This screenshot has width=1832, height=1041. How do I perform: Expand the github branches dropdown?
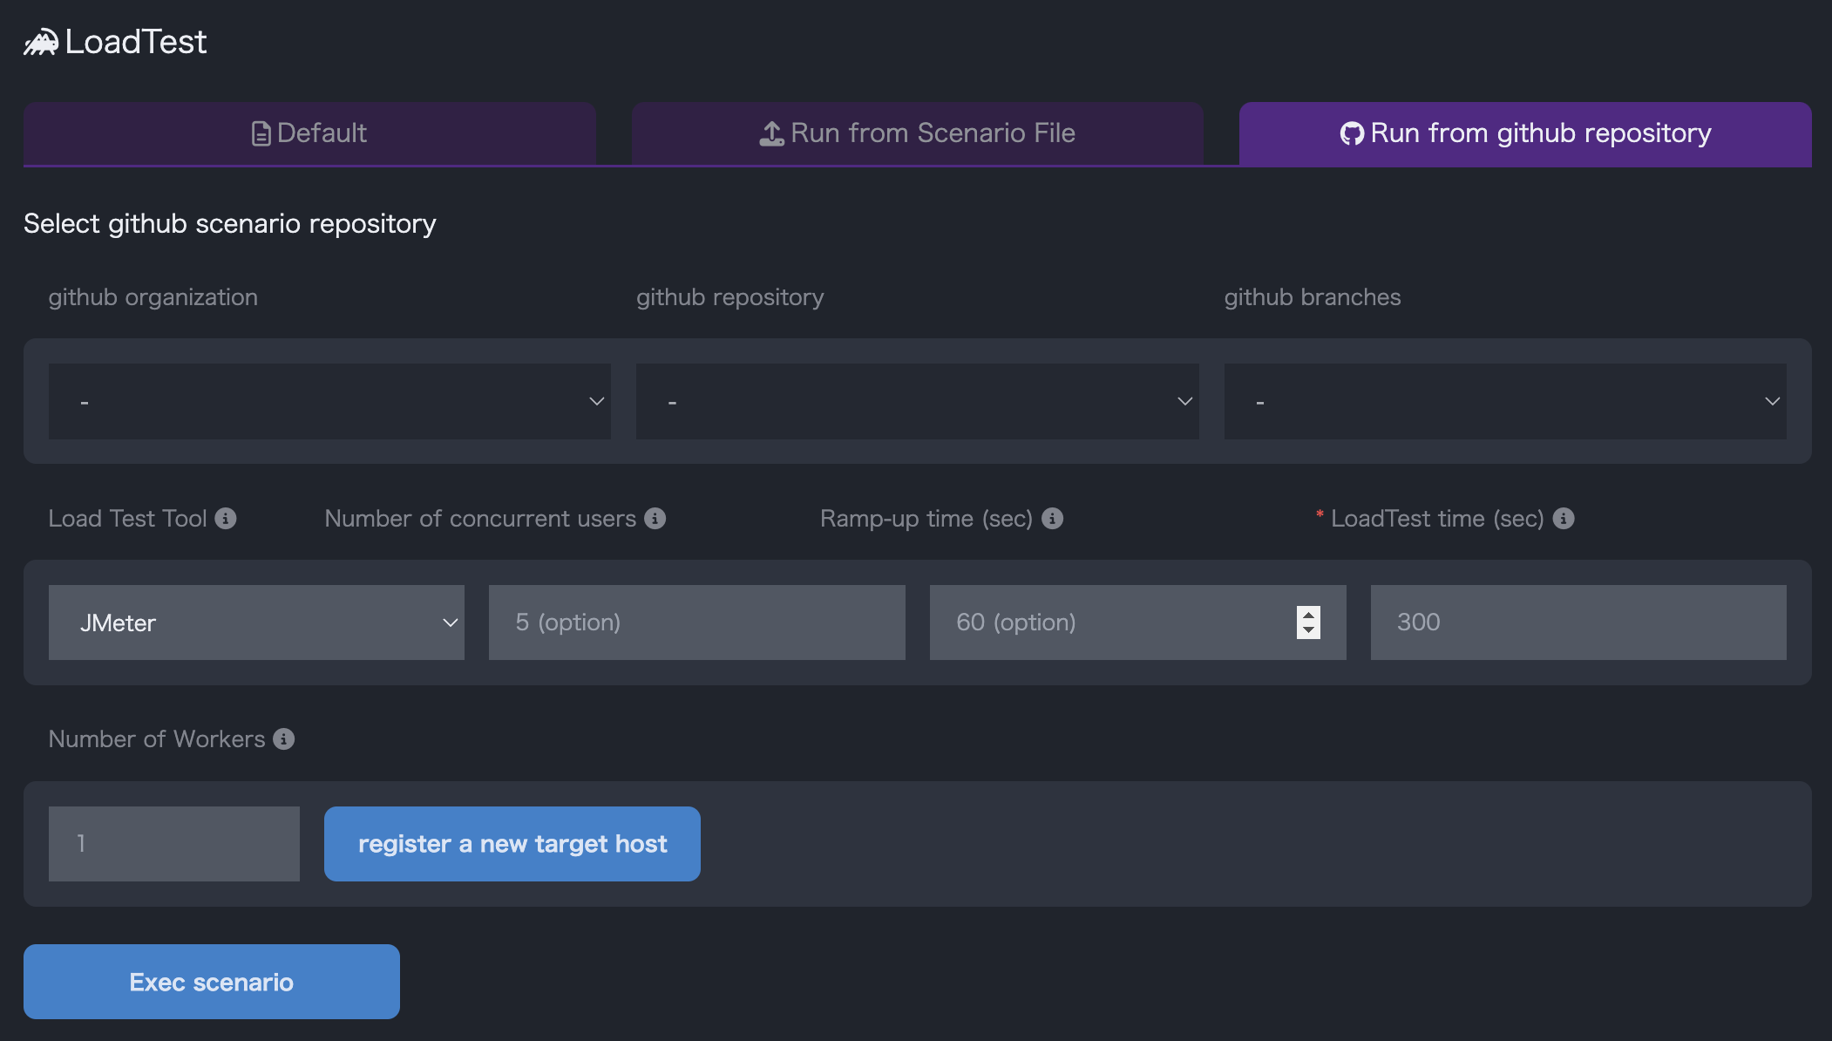[1505, 401]
